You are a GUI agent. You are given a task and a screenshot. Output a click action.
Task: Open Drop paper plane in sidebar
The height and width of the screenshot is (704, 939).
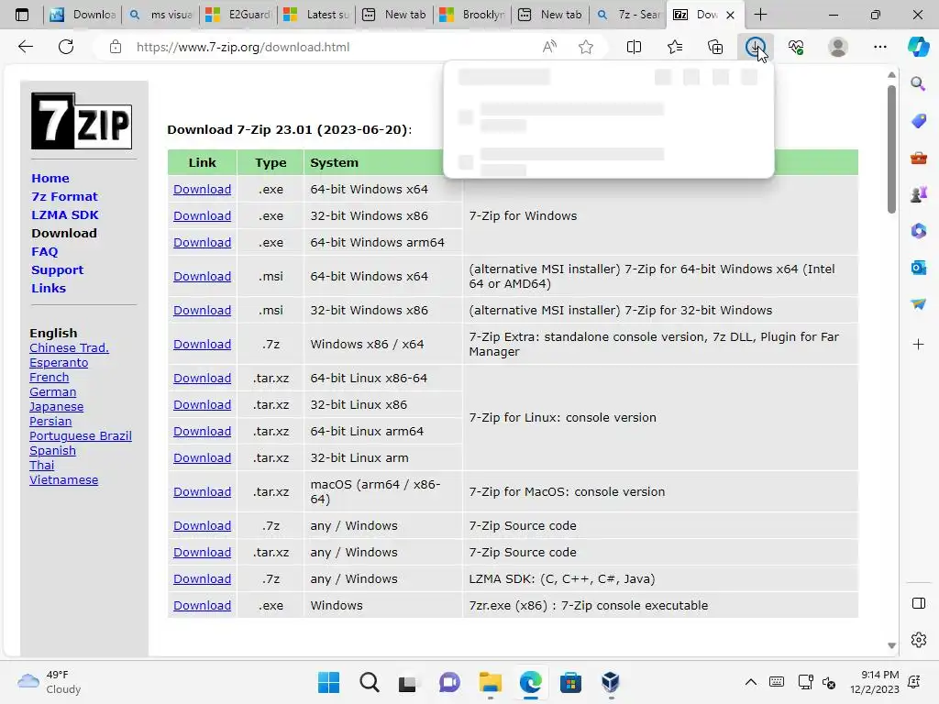pos(918,304)
